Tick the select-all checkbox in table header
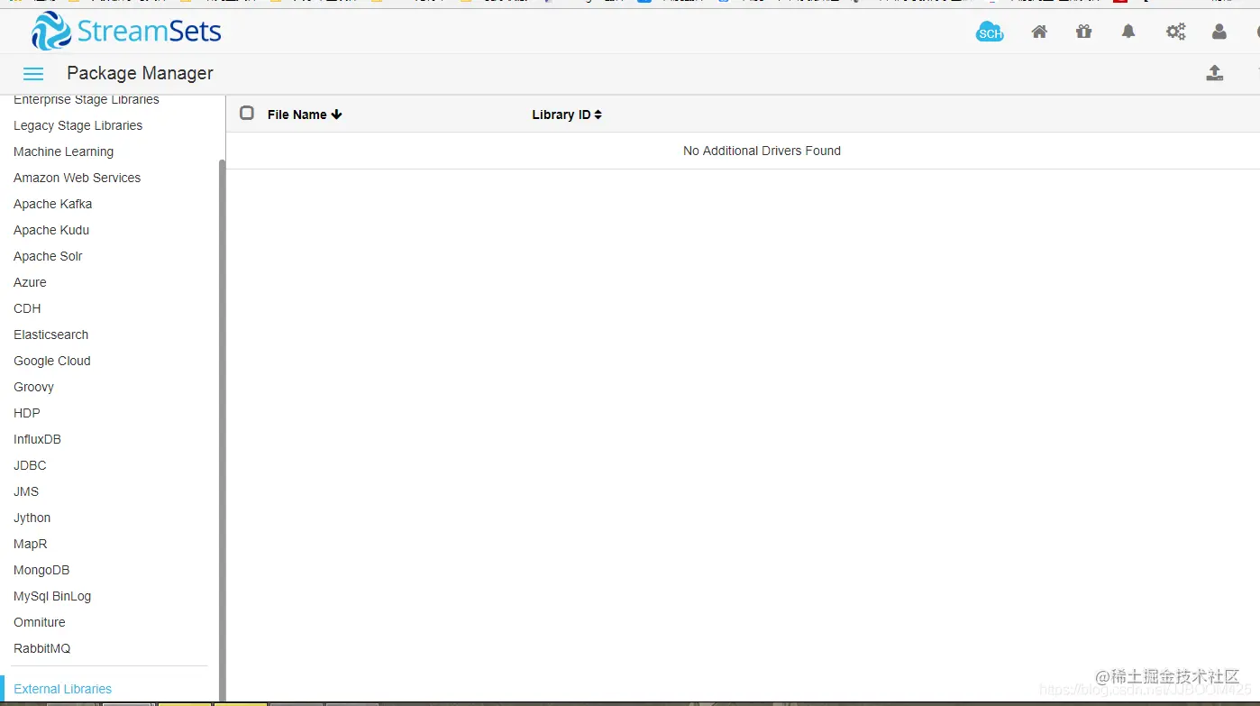This screenshot has height=706, width=1260. (x=247, y=113)
